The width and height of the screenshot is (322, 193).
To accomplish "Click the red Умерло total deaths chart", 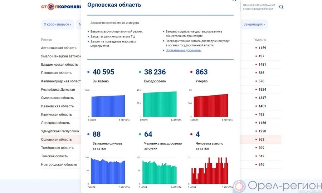I will click(211, 106).
